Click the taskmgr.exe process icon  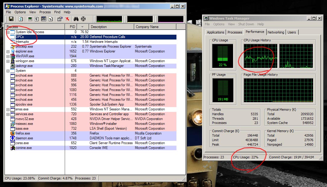coord(13,66)
